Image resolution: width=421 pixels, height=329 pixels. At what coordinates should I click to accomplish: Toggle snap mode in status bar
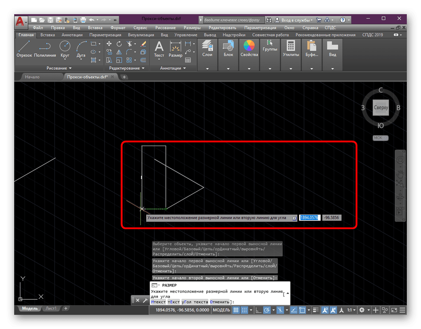(244, 310)
